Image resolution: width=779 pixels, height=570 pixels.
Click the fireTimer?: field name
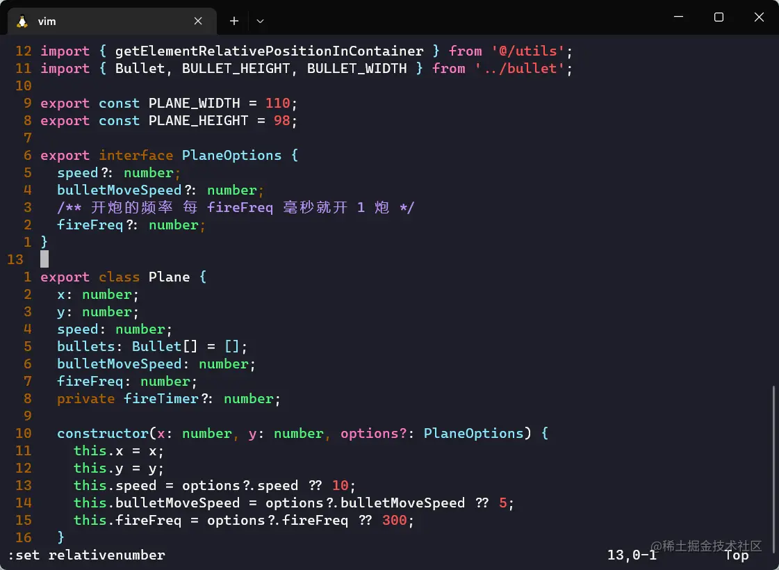pyautogui.click(x=168, y=399)
